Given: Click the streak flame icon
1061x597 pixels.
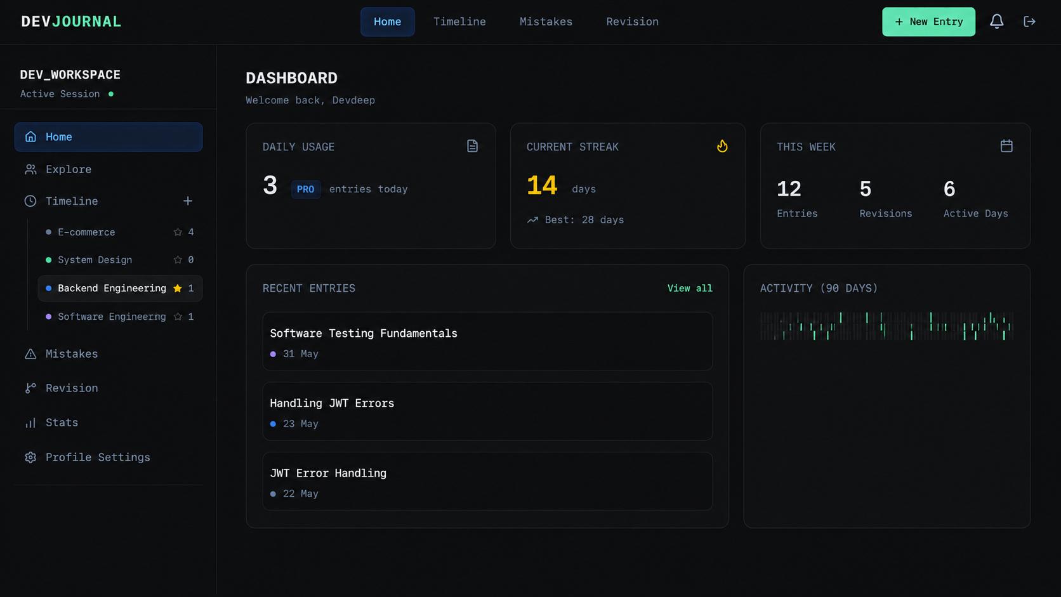Looking at the screenshot, I should (722, 146).
